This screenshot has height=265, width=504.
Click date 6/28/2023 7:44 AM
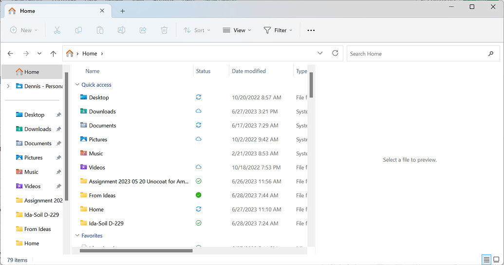[x=255, y=195]
